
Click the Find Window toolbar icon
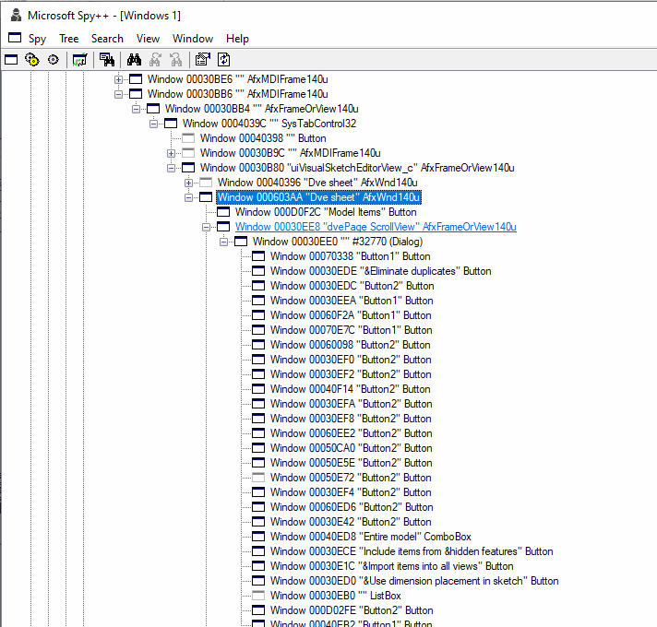(x=107, y=60)
